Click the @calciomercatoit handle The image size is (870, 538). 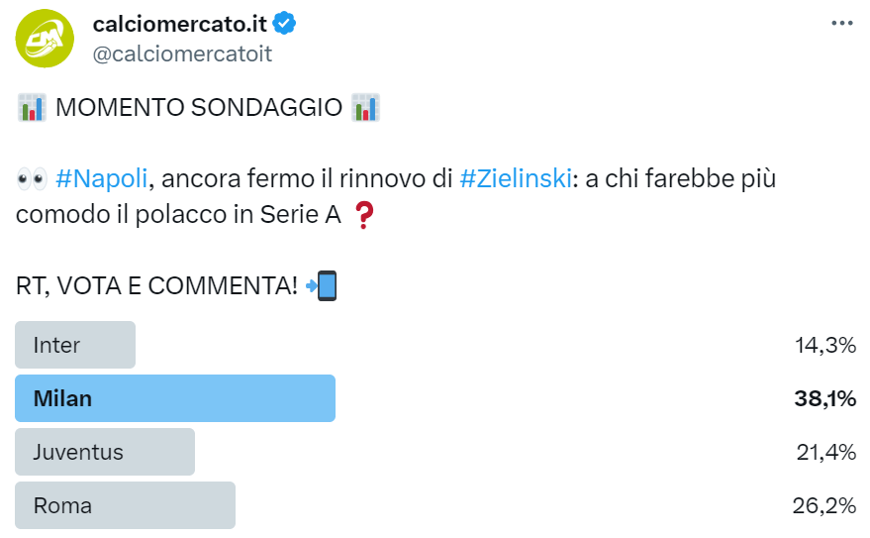pyautogui.click(x=181, y=54)
